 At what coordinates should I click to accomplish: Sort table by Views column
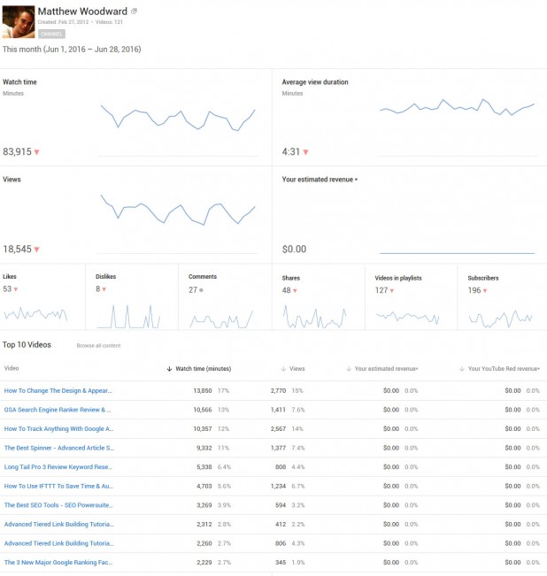pyautogui.click(x=296, y=368)
